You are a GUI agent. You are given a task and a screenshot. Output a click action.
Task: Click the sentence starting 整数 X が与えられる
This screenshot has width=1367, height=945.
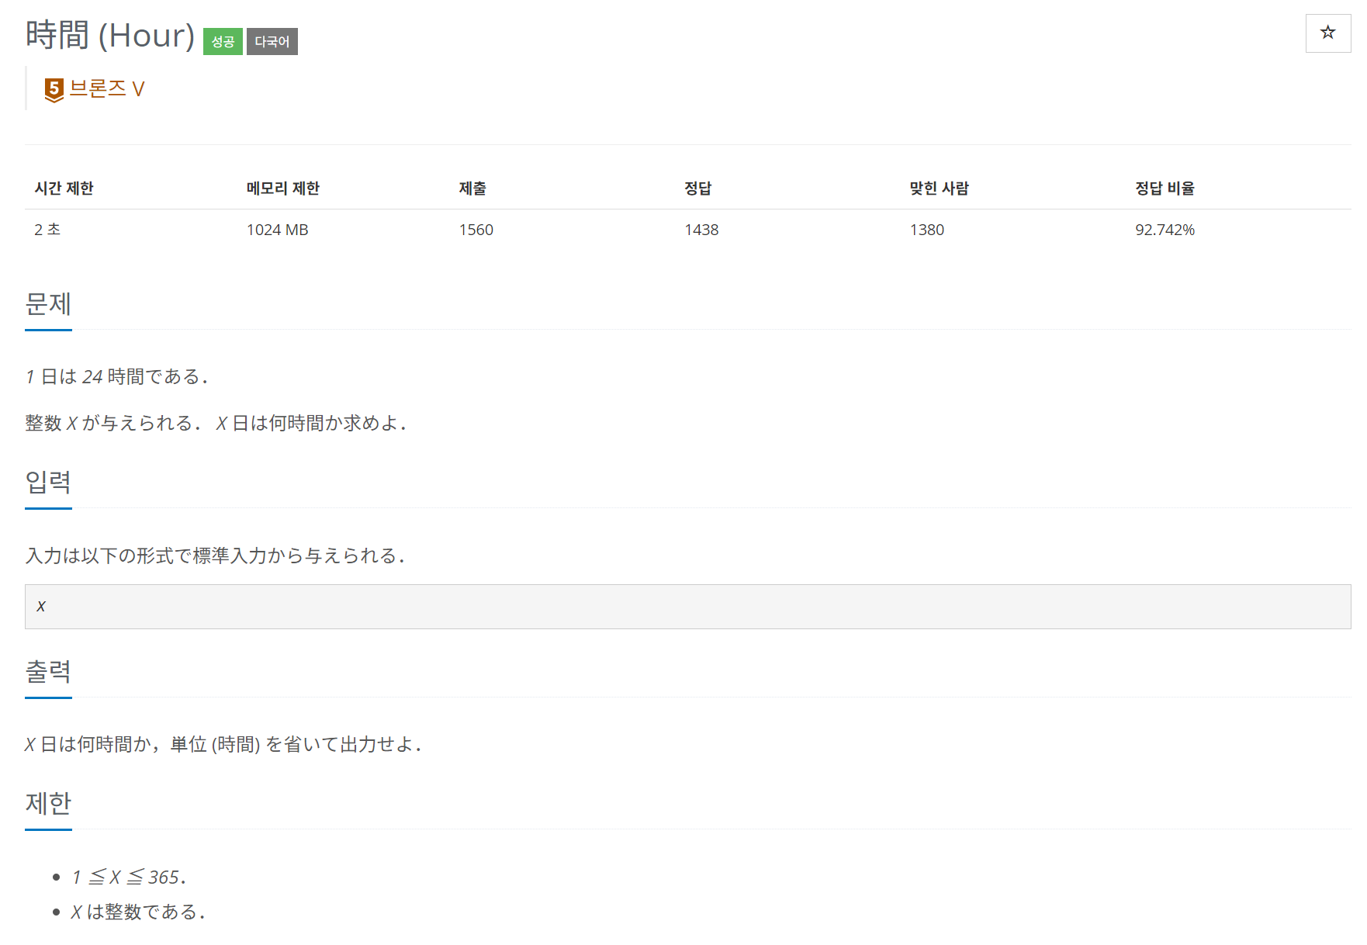(216, 424)
